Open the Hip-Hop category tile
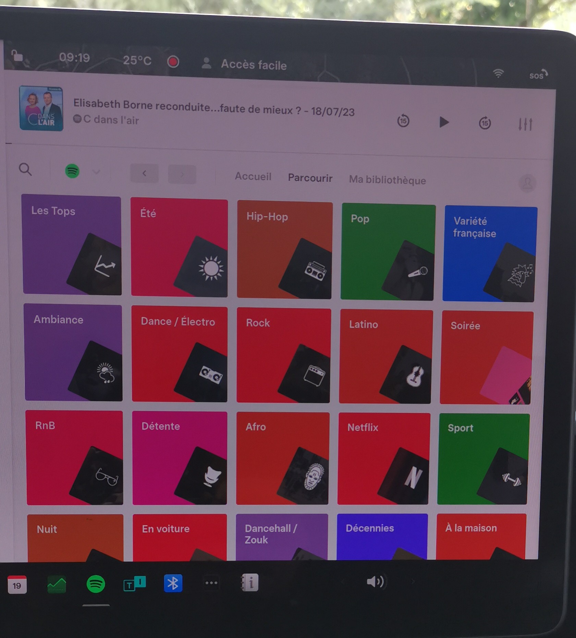The height and width of the screenshot is (638, 576). click(284, 250)
